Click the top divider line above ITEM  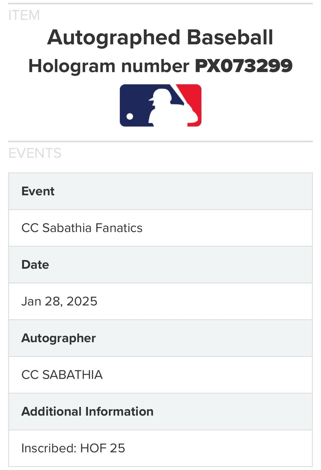160,4
